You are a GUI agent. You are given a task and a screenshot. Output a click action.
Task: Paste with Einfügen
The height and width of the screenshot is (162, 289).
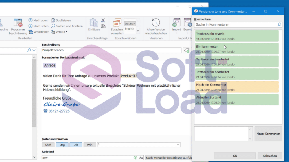point(94,25)
